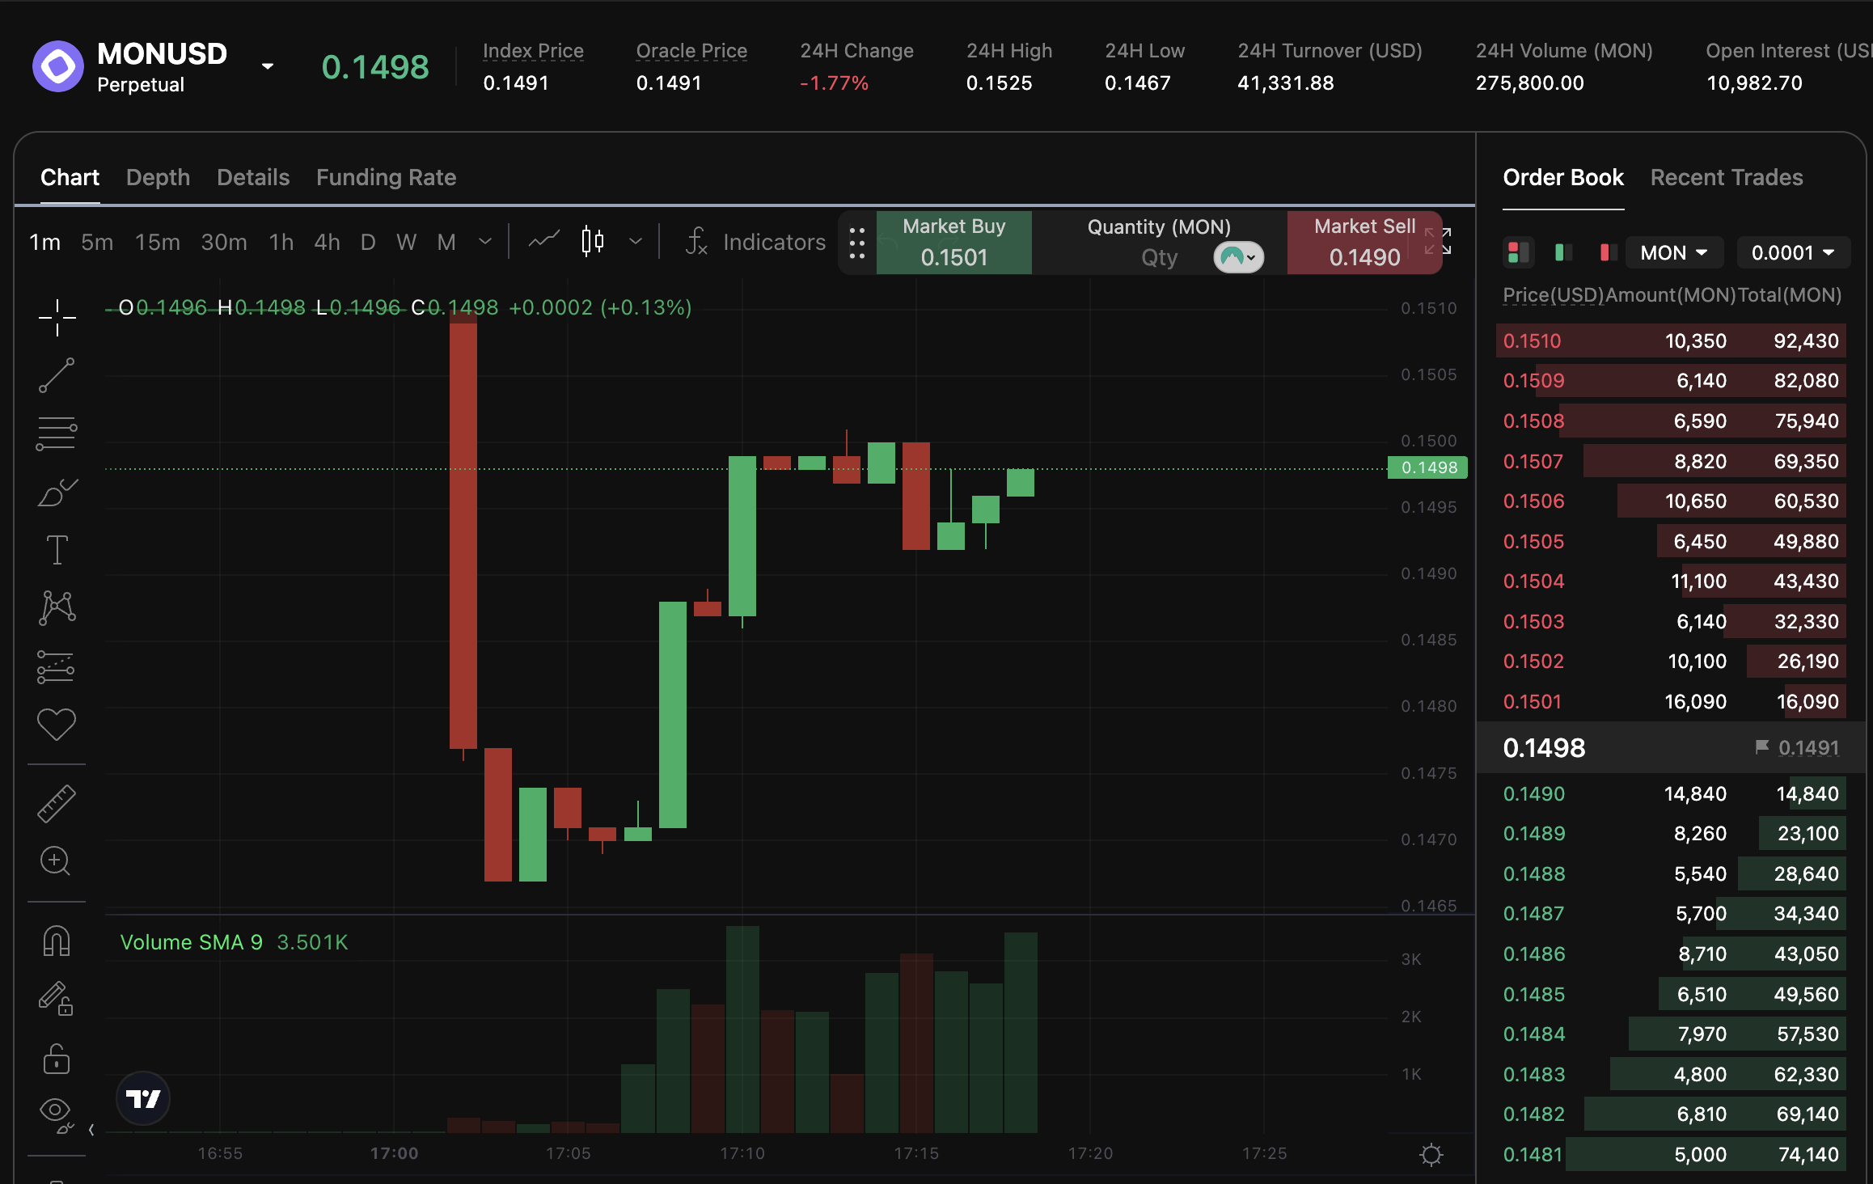Switch to the Recent Trades tab
The height and width of the screenshot is (1184, 1873).
tap(1726, 177)
